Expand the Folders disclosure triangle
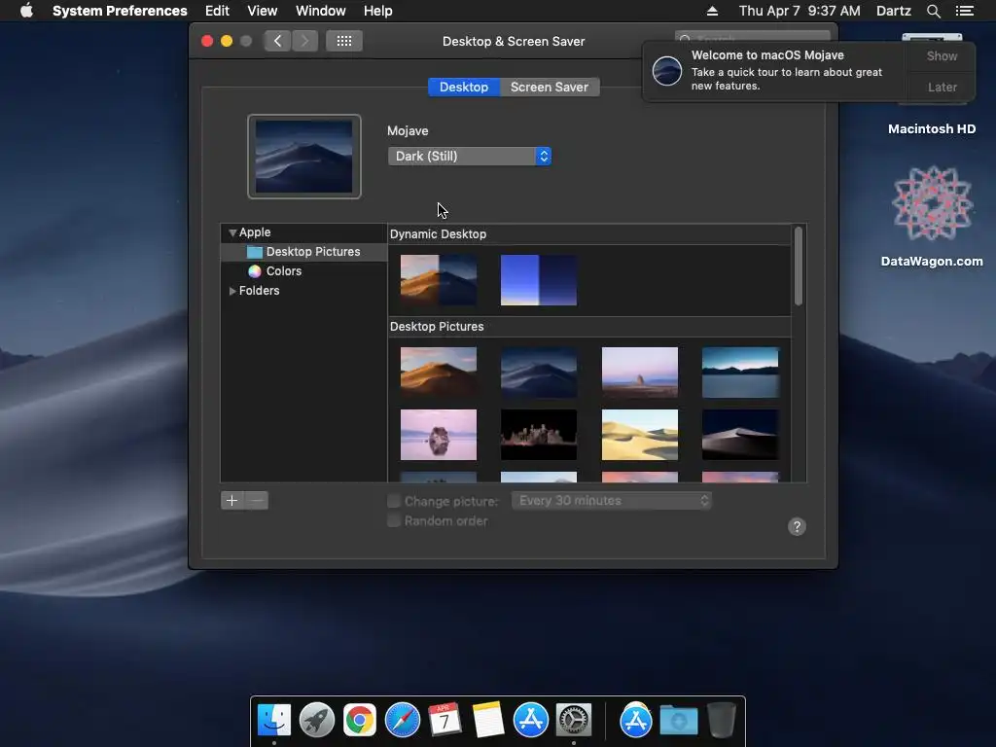This screenshot has height=747, width=996. pos(232,291)
